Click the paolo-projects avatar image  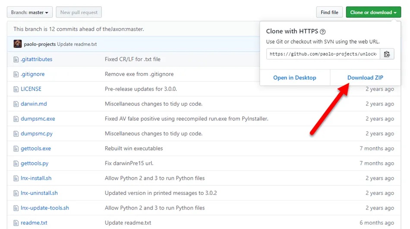point(18,44)
